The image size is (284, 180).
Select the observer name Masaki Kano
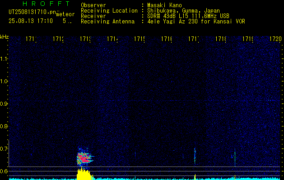click(x=164, y=5)
